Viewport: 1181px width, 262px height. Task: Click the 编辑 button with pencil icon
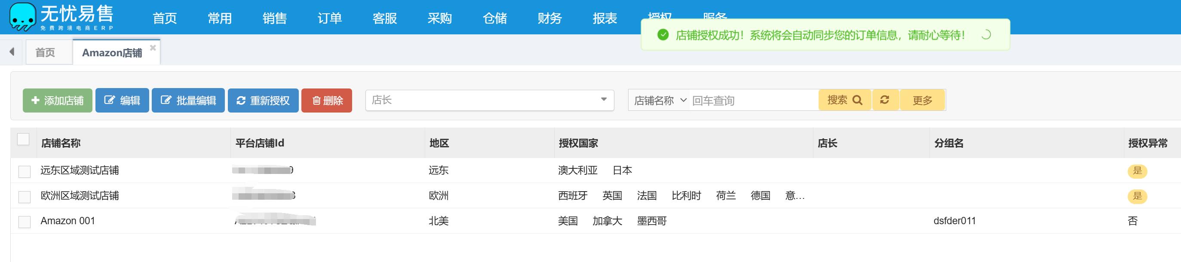click(x=122, y=101)
